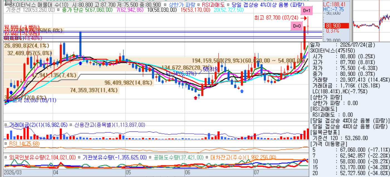Viewport: 390px width, 177px height.
Task: Select the 거래대금(2)(1)(16,982,05) indicator label
Action: 38,125
